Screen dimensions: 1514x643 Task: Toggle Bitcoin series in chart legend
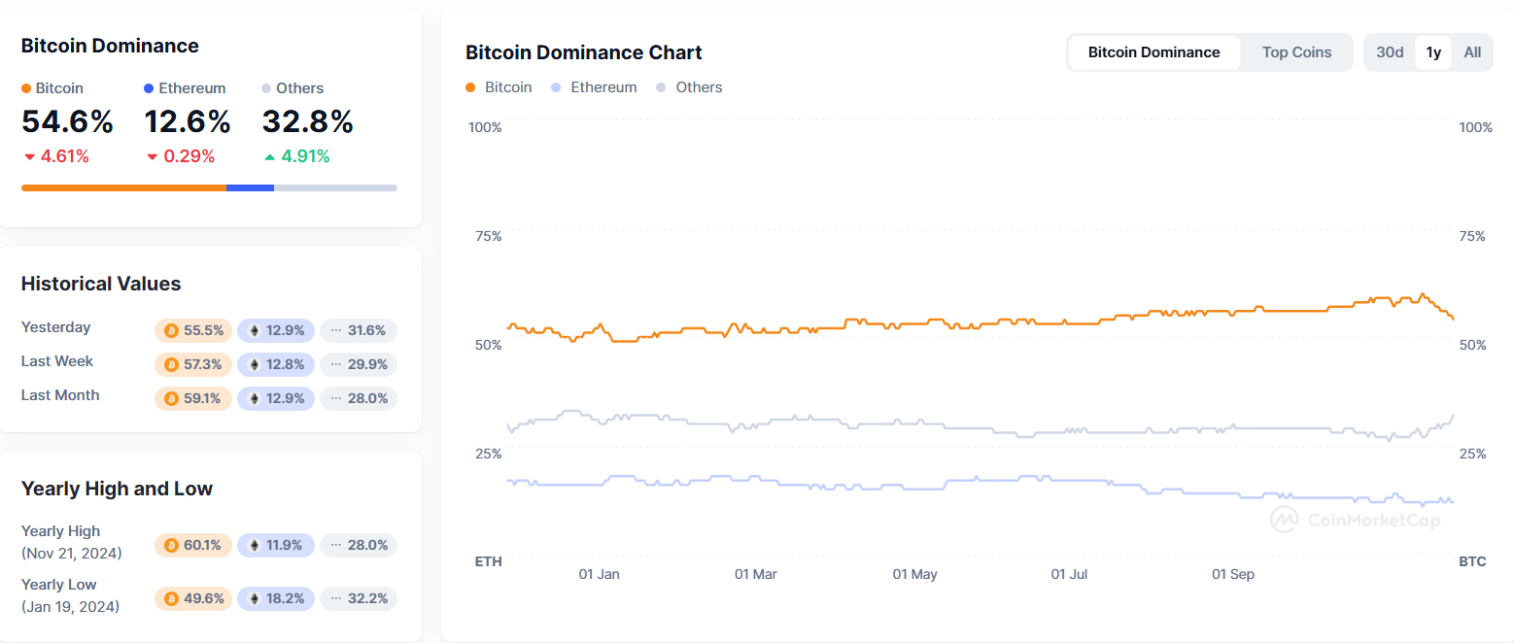click(x=499, y=87)
